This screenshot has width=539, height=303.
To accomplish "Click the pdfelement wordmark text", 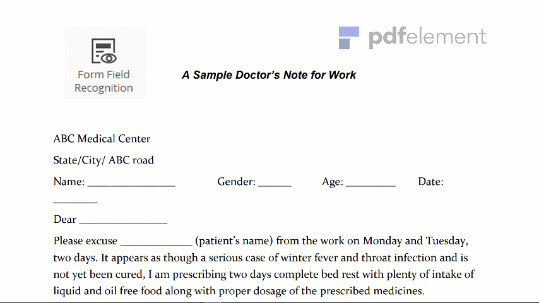I will pyautogui.click(x=427, y=37).
